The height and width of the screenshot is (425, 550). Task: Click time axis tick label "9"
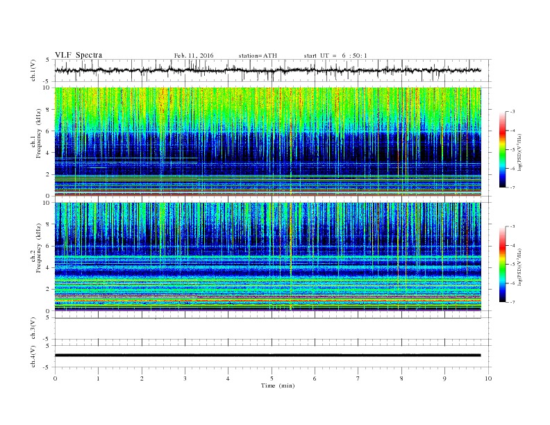click(x=444, y=378)
